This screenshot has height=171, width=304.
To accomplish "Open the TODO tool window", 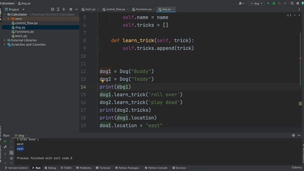I will (x=66, y=168).
